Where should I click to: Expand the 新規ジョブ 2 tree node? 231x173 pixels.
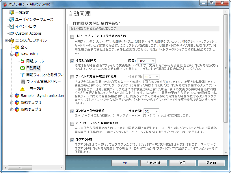(12, 110)
